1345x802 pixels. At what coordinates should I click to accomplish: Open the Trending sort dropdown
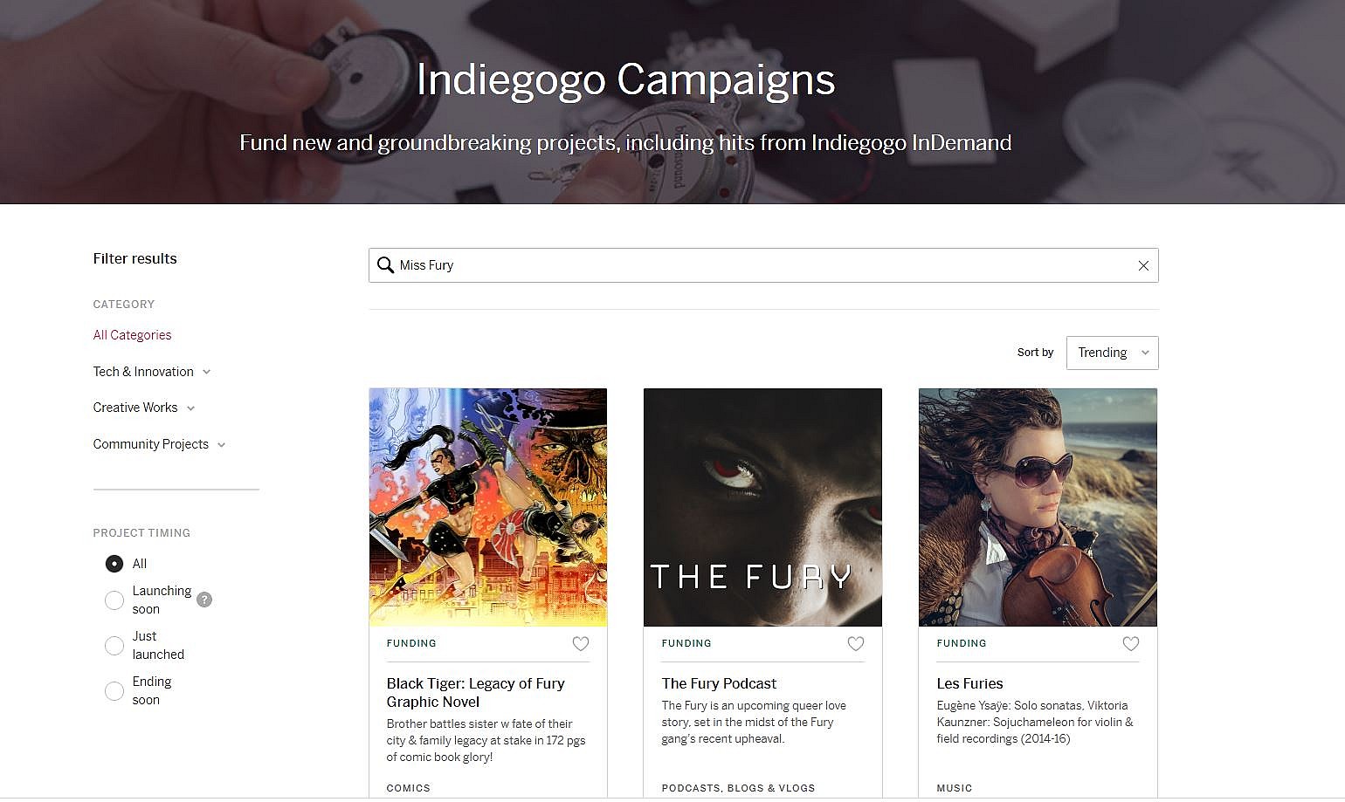tap(1112, 353)
